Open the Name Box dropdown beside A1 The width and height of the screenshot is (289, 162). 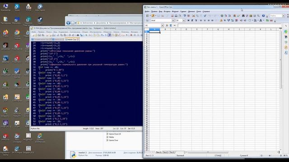click(163, 25)
